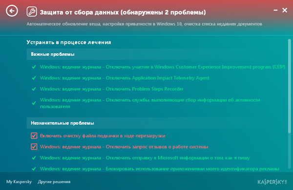Click the checkmark next to Application Impact Telemetry Agent

click(34, 78)
